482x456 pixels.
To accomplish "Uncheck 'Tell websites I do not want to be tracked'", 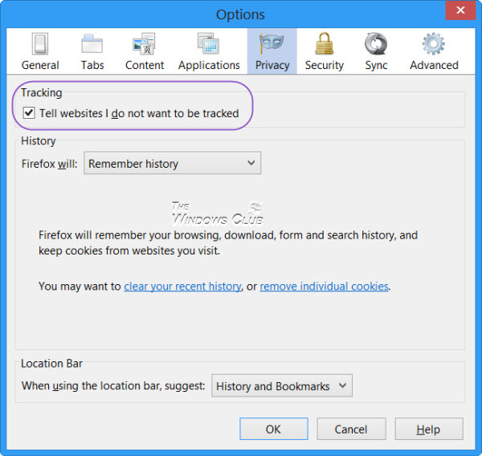I will 29,113.
